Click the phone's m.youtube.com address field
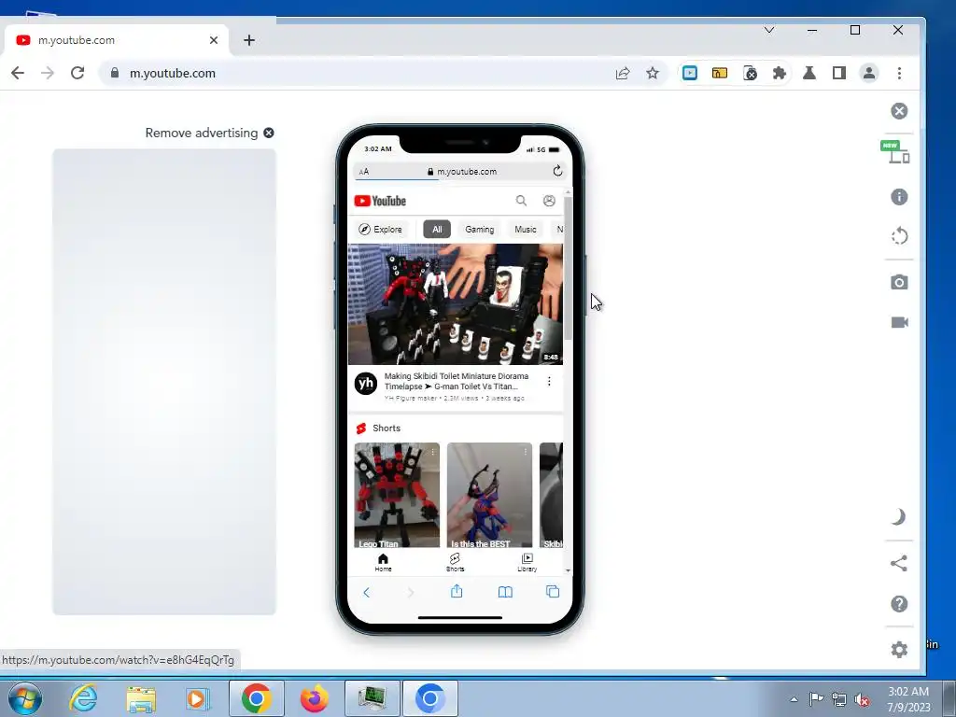Screen dimensions: 956x717 tap(460, 172)
